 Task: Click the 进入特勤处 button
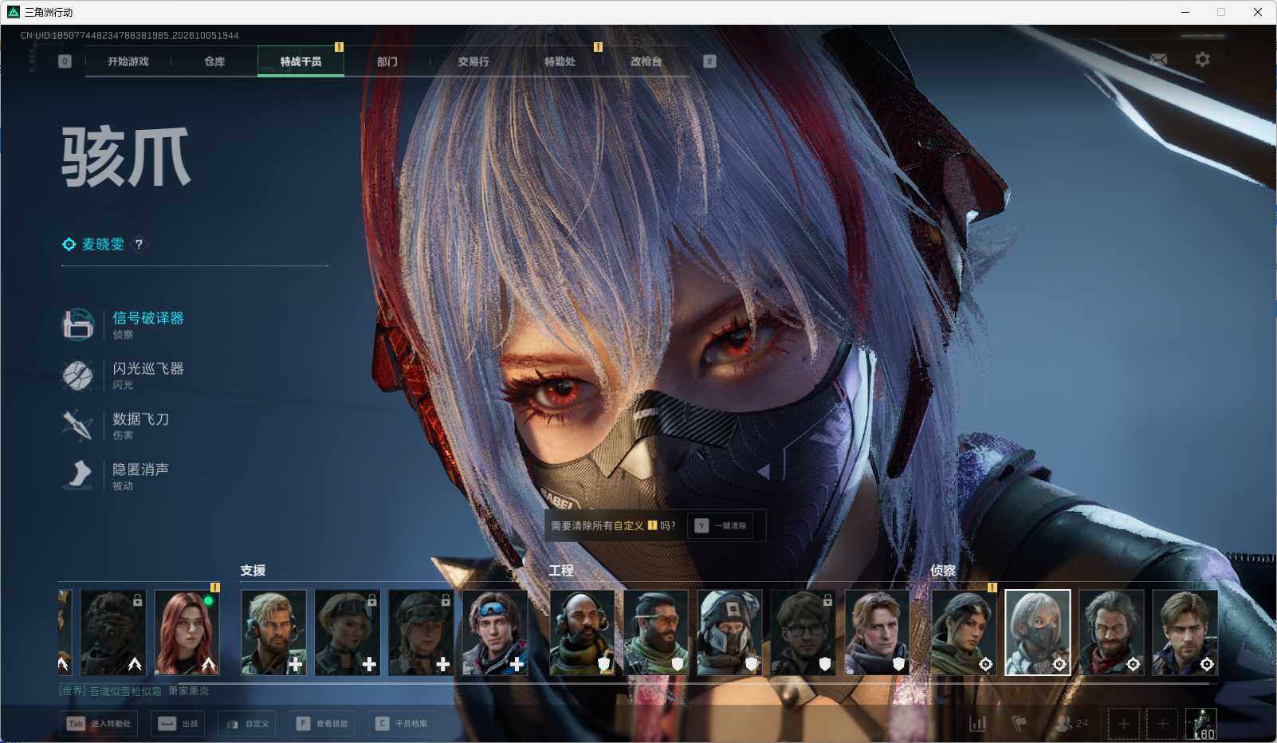99,724
